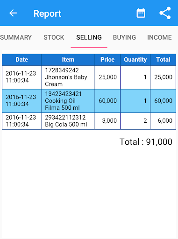Tap the share icon
The height and width of the screenshot is (239, 178).
[x=165, y=13]
